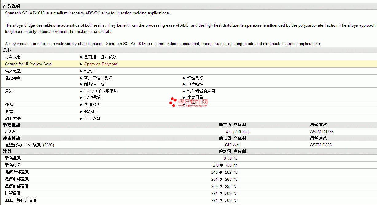The image size is (377, 205).
Task: Select 'Search for UL Yellow Card' label
Action: point(28,64)
